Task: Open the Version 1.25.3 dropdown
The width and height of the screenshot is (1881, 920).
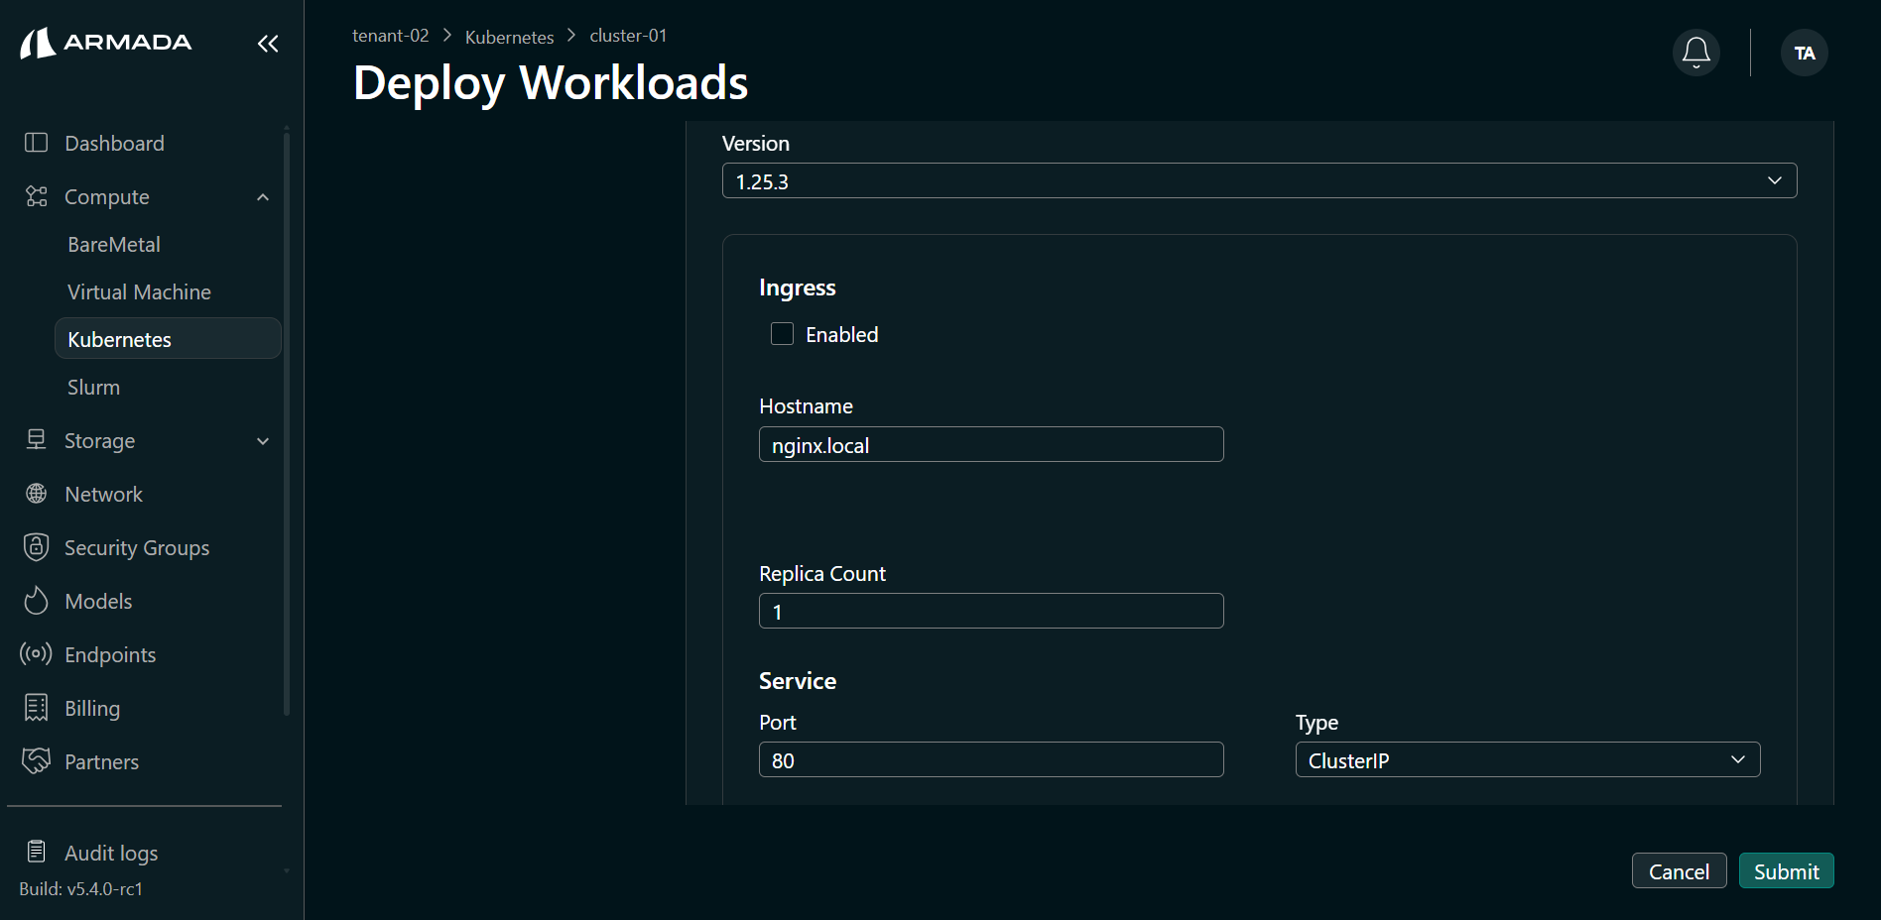Action: pos(1259,180)
